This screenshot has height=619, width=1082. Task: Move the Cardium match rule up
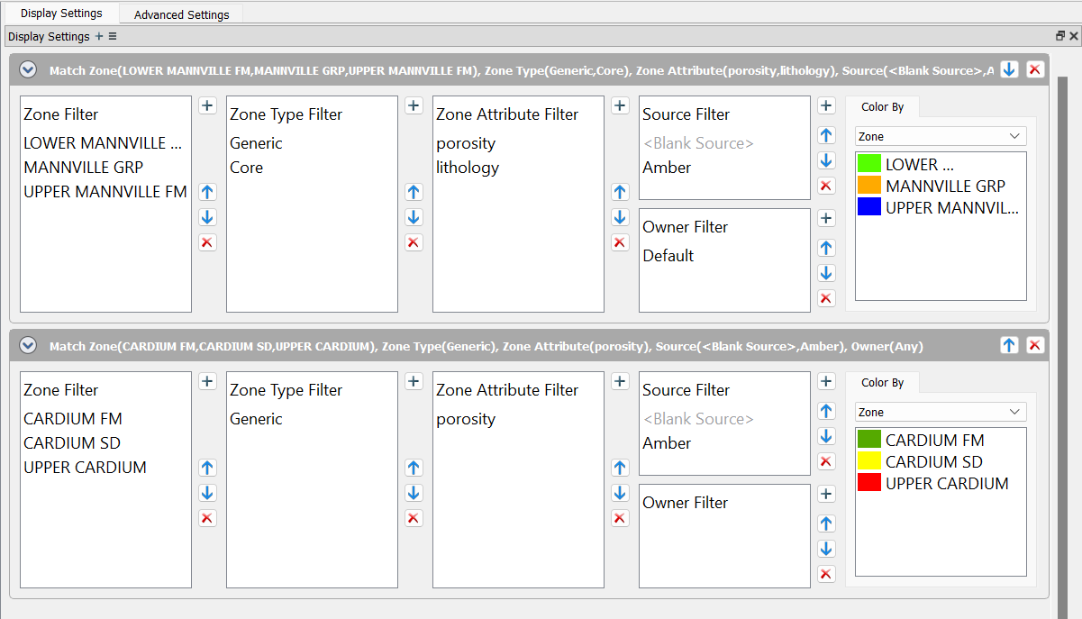tap(1009, 345)
